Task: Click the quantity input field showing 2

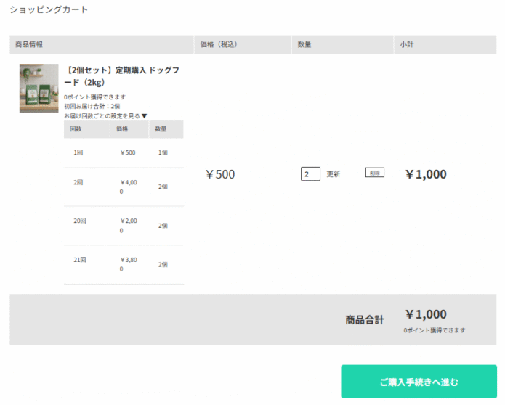Action: (x=310, y=174)
